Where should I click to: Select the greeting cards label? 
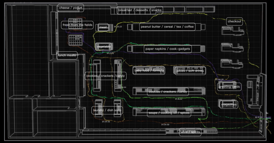[x=229, y=87]
